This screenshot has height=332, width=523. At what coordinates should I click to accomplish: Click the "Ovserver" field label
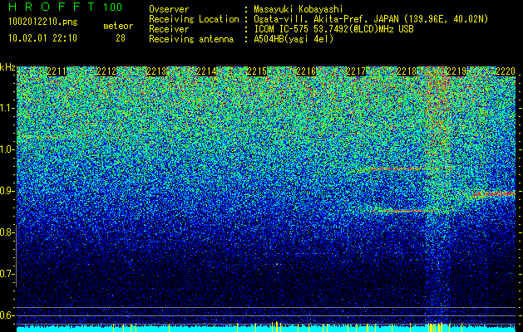169,9
